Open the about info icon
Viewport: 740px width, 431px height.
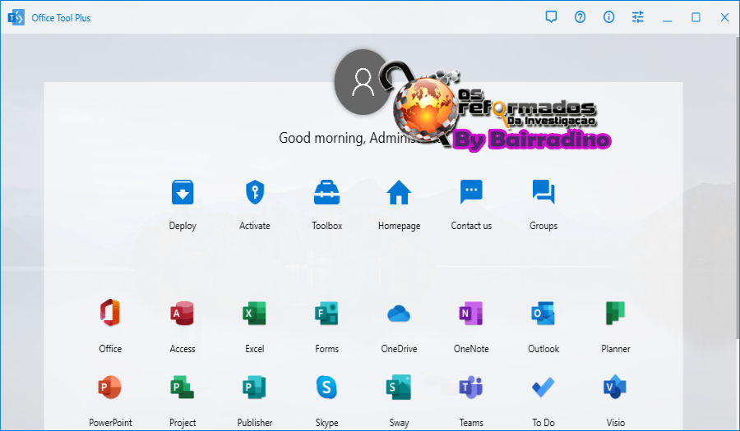(608, 17)
